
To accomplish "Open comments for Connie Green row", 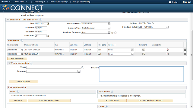I will coord(144,54).
